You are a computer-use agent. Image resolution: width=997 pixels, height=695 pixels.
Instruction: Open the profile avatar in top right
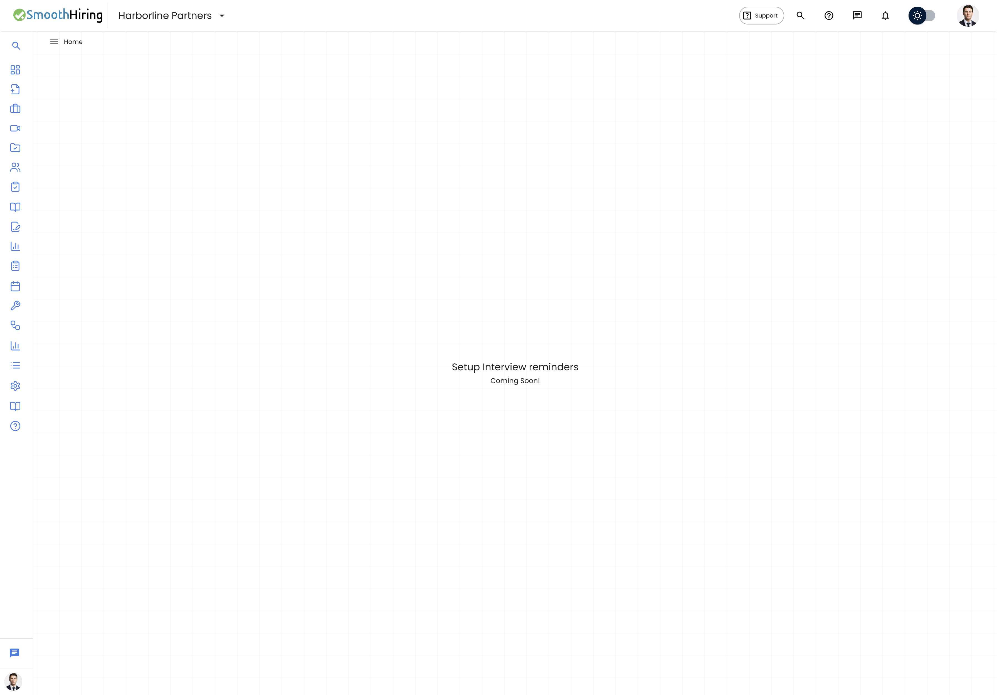coord(968,16)
